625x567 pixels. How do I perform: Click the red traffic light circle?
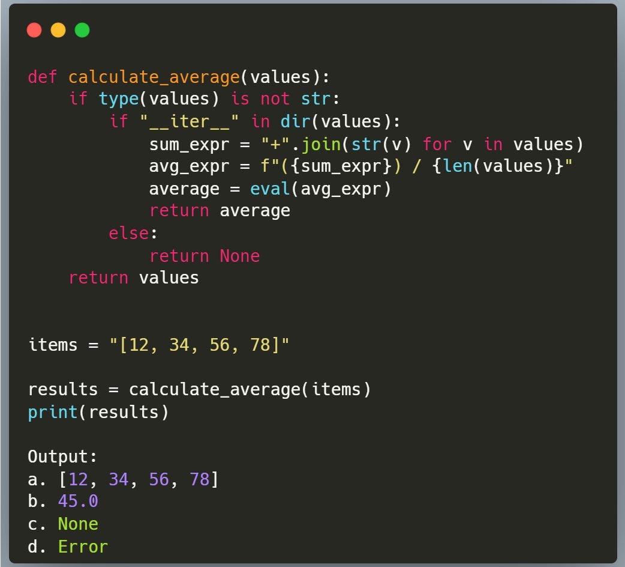pyautogui.click(x=34, y=29)
